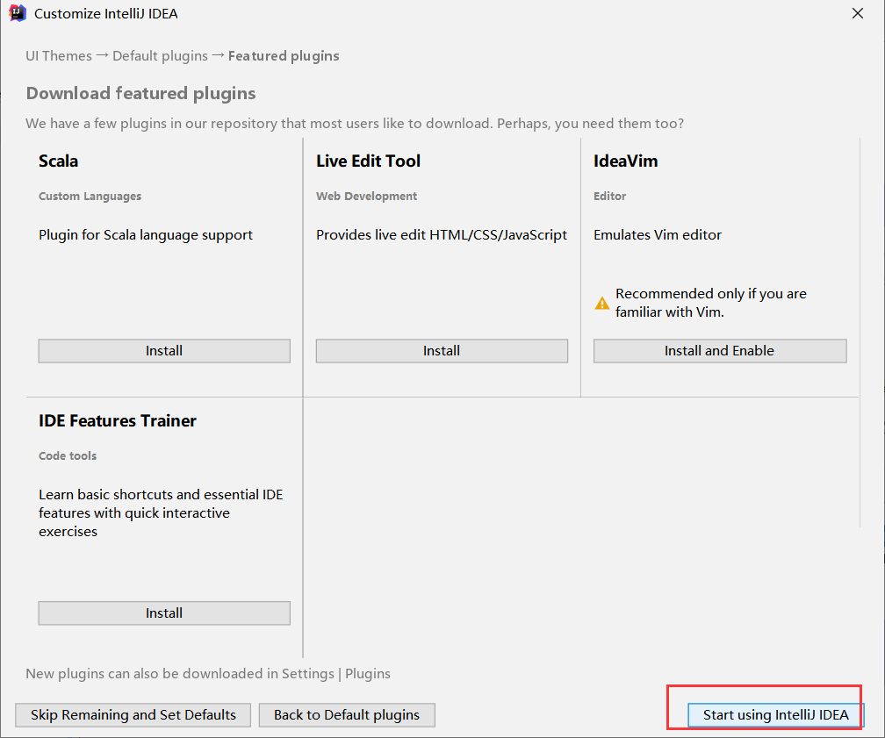Click 'Emulates Vim editor' description
The width and height of the screenshot is (885, 738).
click(658, 234)
